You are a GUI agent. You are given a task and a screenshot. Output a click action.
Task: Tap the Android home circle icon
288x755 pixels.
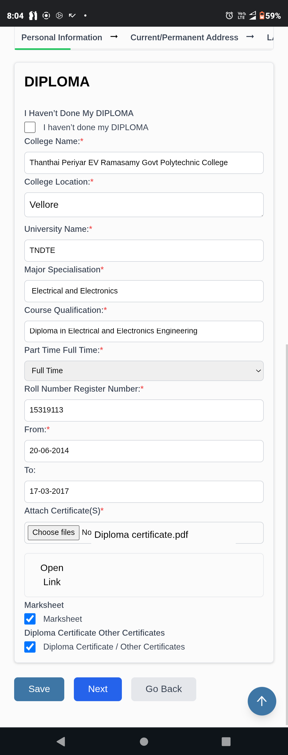tap(144, 741)
